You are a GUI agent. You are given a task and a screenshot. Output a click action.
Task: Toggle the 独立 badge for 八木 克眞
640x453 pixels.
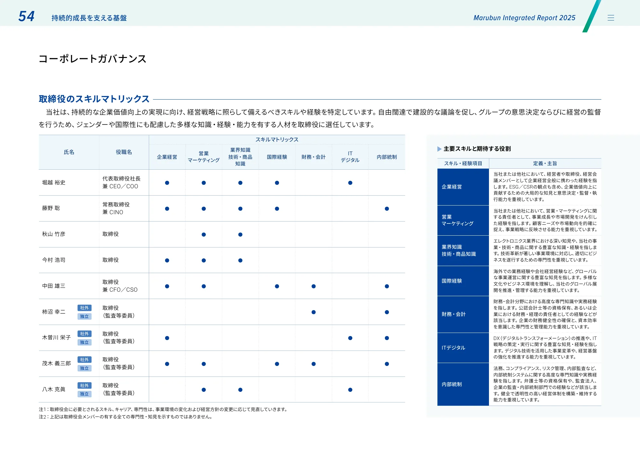84,394
